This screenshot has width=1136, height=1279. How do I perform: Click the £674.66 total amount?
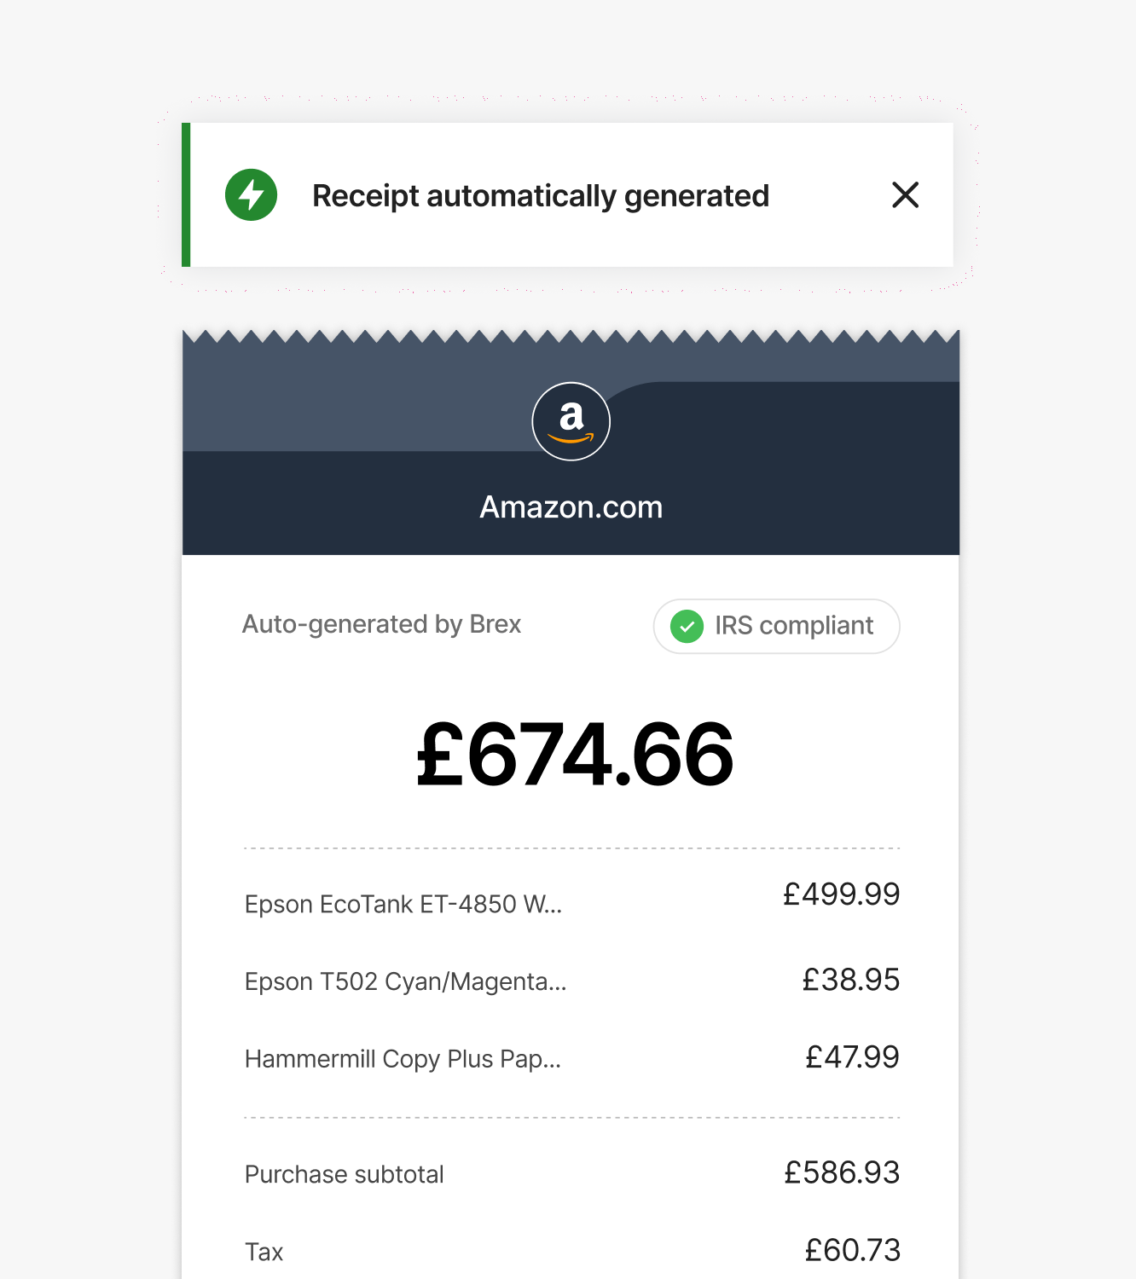click(x=574, y=755)
